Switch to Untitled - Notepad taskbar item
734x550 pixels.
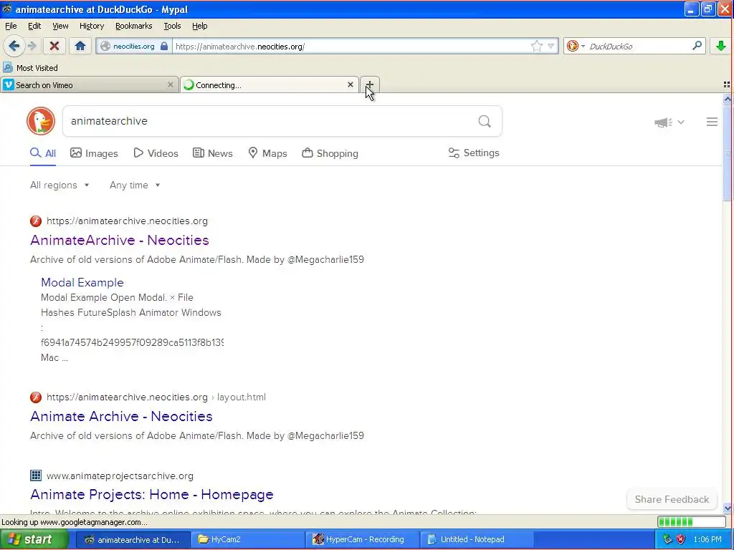coord(477,539)
